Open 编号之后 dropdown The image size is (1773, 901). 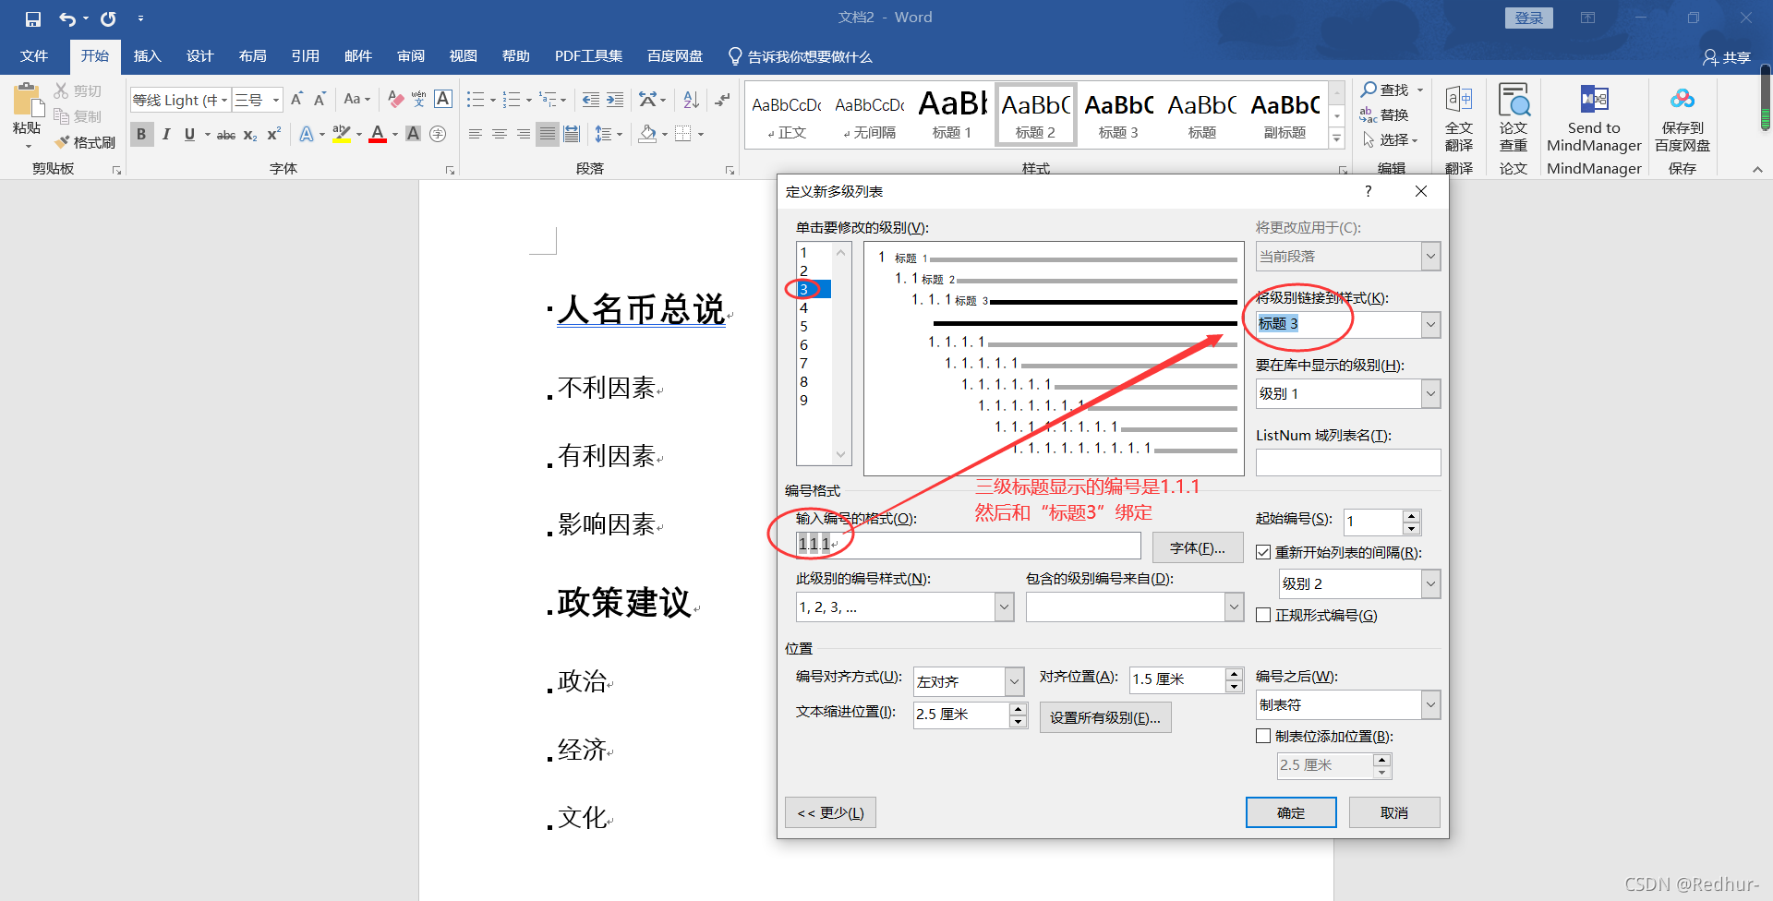pyautogui.click(x=1430, y=704)
